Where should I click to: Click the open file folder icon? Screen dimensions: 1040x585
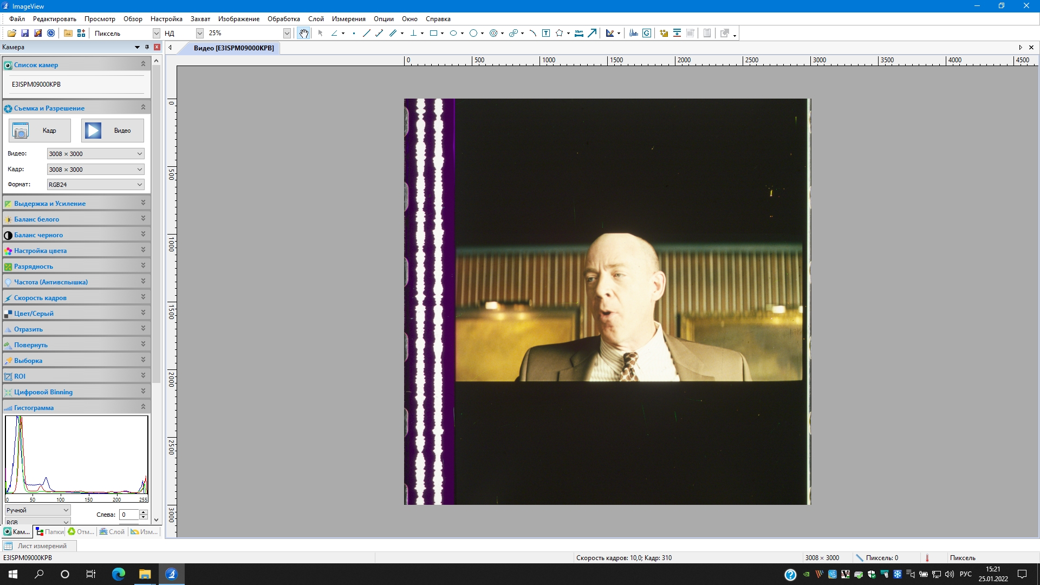[x=11, y=34]
